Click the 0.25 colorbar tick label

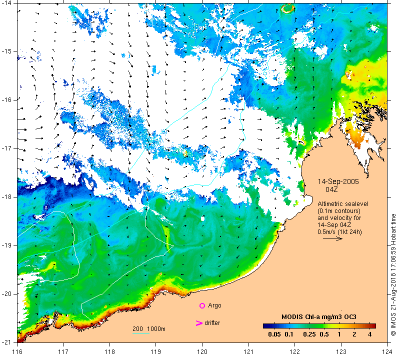309,334
